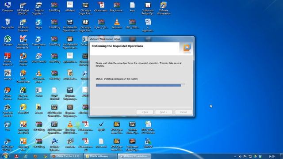Select the Samsung Kies (Lite) shortcut
The height and width of the screenshot is (159, 283).
23,127
